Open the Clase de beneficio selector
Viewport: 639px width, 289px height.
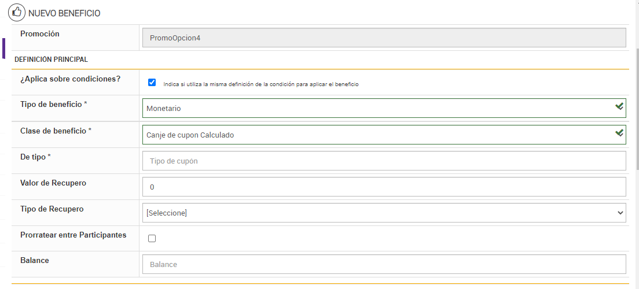pos(376,135)
